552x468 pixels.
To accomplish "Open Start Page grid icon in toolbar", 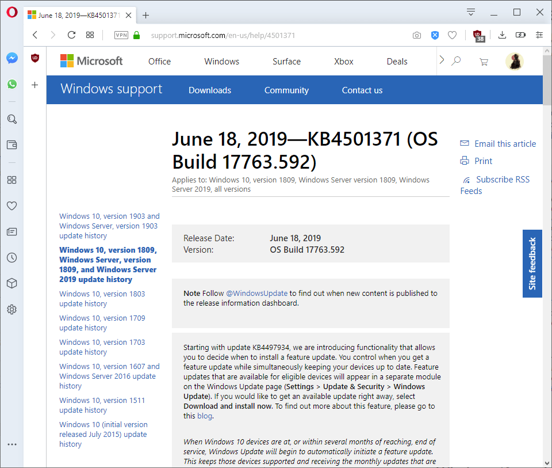I will [x=90, y=35].
